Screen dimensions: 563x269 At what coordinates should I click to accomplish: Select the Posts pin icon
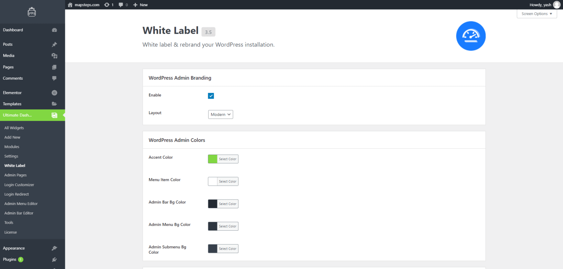pyautogui.click(x=54, y=44)
